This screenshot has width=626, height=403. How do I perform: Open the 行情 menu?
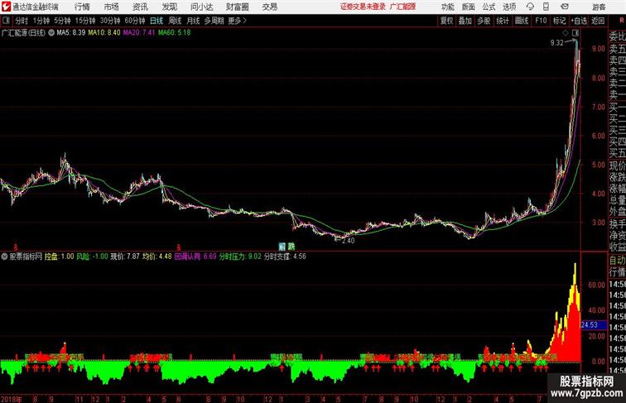82,7
